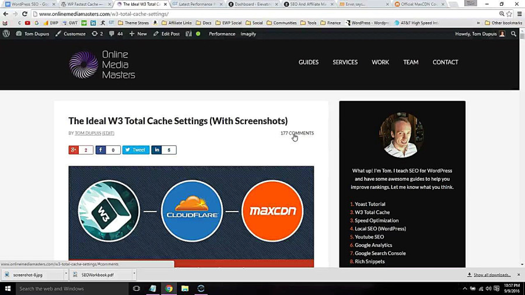Click the W3 CloudFlare MaxCDN featured image
The width and height of the screenshot is (525, 295).
191,216
